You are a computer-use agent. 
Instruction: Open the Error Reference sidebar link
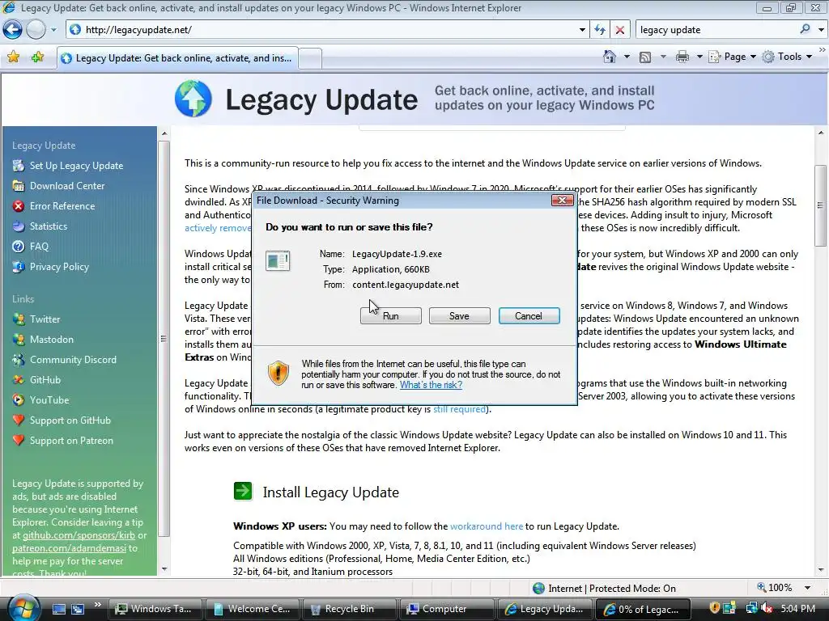[x=62, y=206]
